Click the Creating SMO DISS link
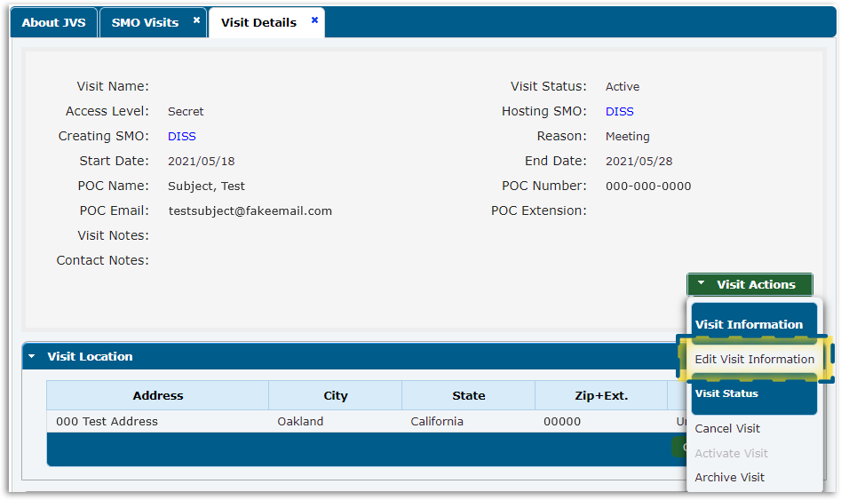The image size is (841, 500). [x=182, y=136]
